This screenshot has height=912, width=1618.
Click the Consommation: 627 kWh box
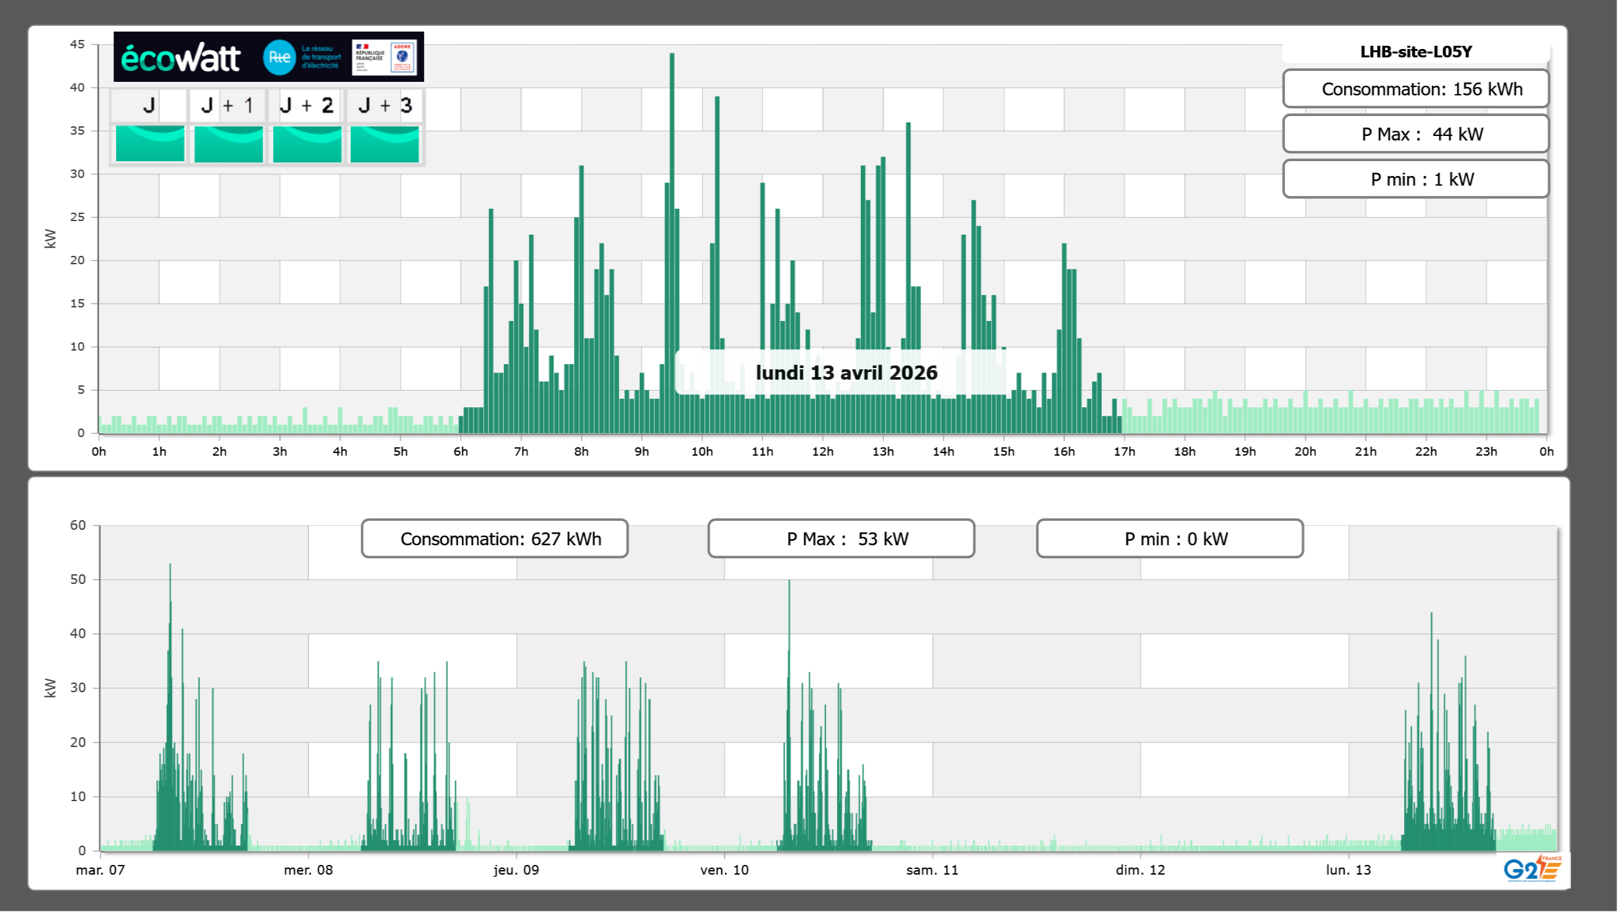[494, 539]
